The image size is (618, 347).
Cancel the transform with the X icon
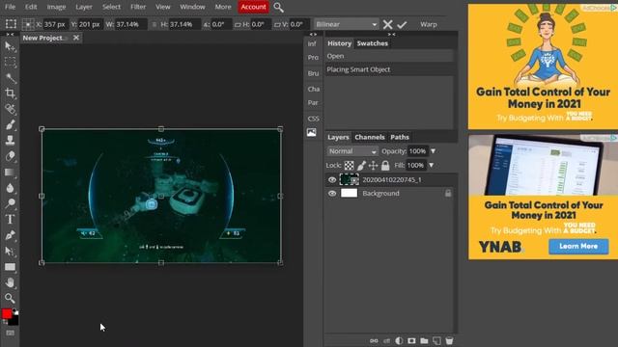pyautogui.click(x=387, y=24)
